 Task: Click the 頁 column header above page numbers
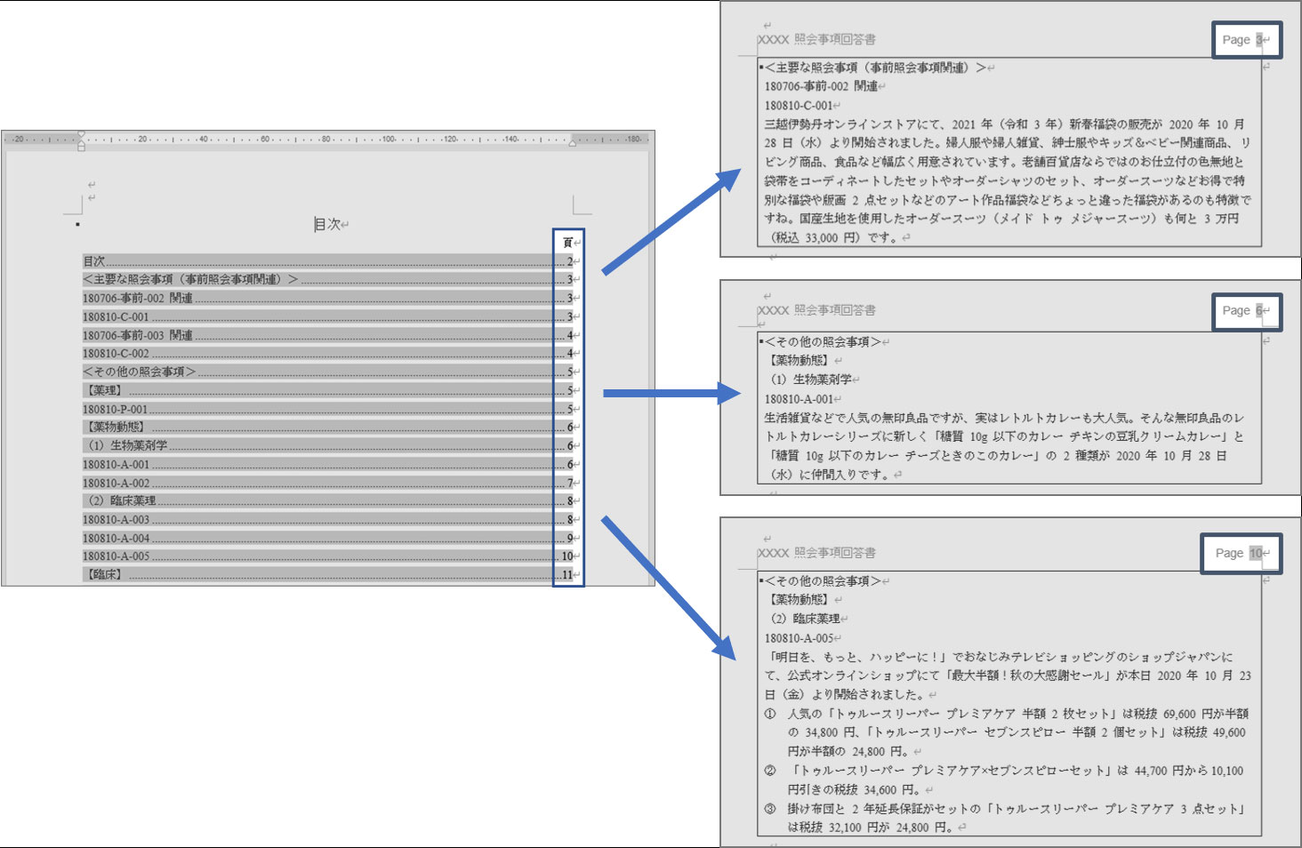point(567,243)
